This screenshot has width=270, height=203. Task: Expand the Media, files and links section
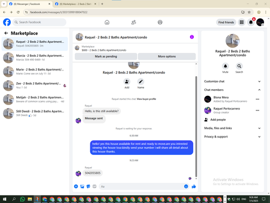[232, 128]
